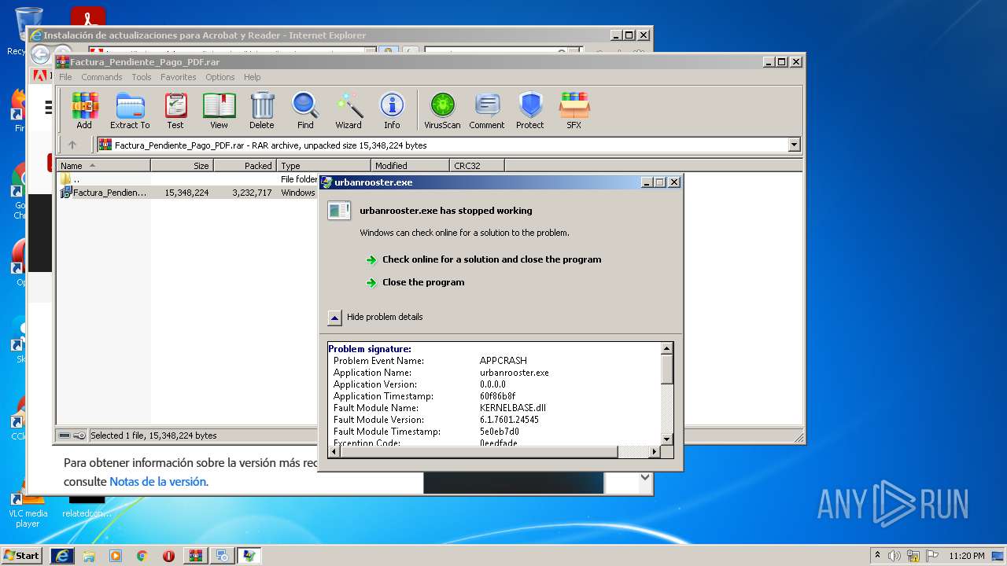The image size is (1007, 566).
Task: Click 'Close the program' option
Action: click(423, 282)
